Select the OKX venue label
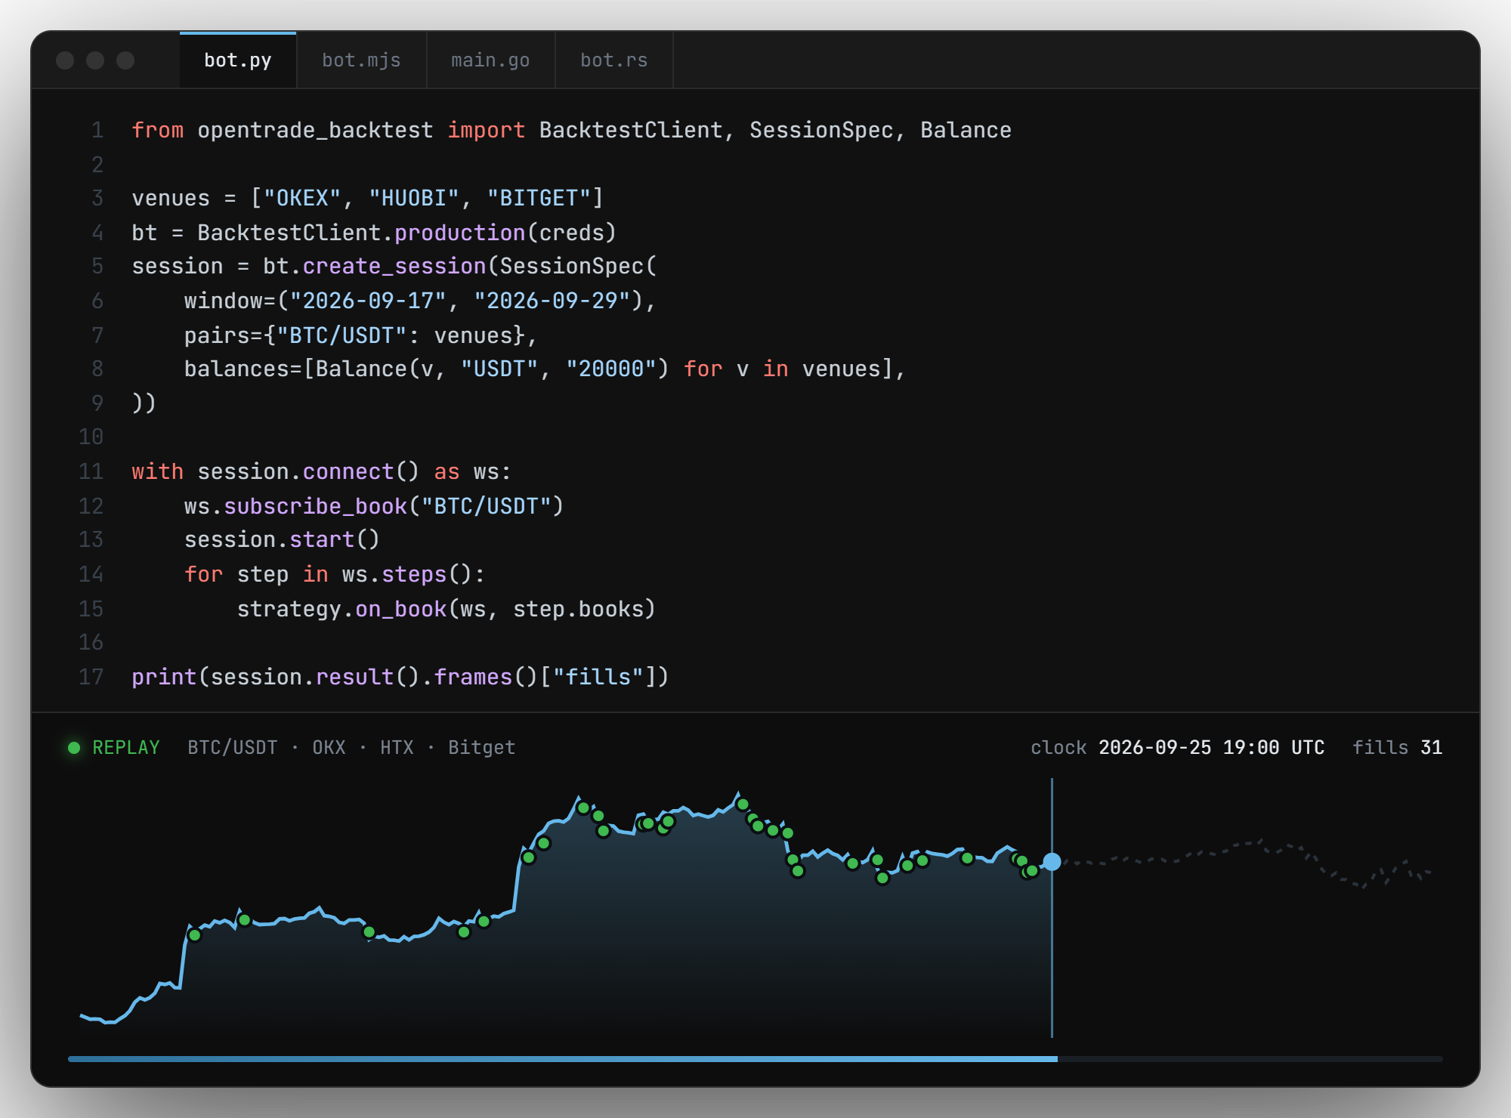Image resolution: width=1511 pixels, height=1118 pixels. (329, 748)
